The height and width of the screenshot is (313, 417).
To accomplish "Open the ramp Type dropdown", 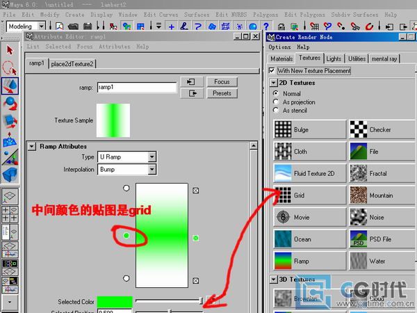I will 152,156.
